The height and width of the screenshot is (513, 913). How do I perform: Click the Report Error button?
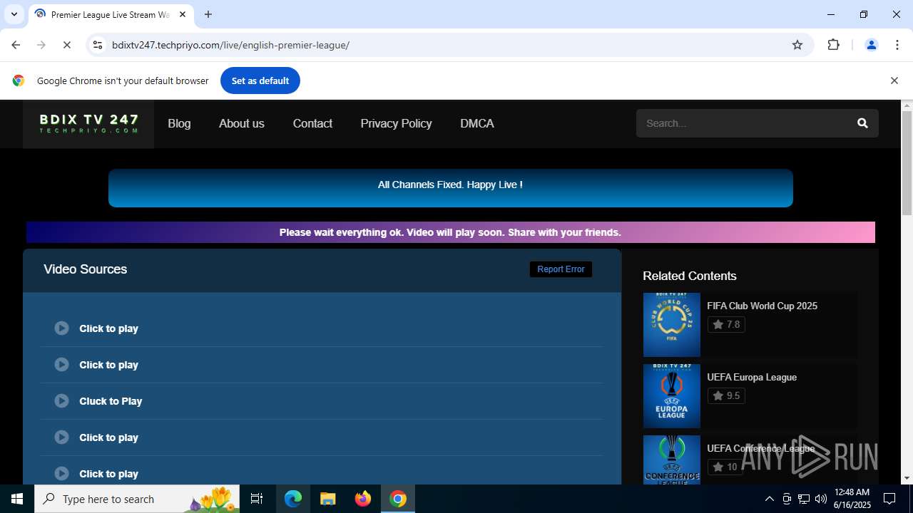click(x=561, y=269)
